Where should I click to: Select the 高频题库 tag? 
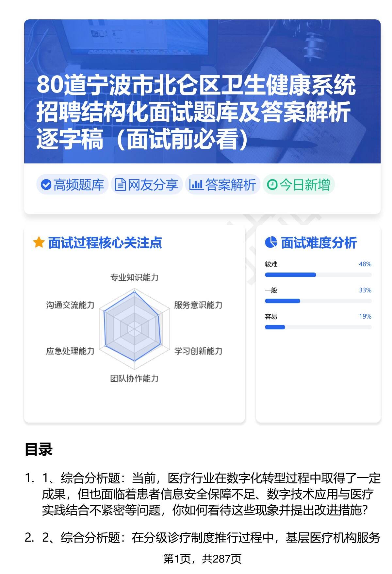click(x=72, y=185)
